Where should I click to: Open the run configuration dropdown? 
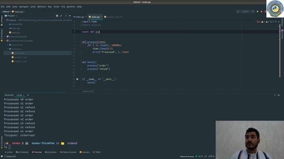(x=245, y=11)
